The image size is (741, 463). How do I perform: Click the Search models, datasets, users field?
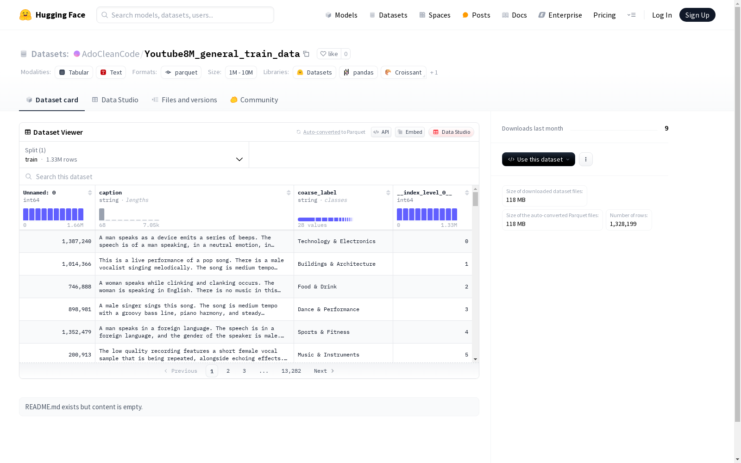click(x=185, y=15)
